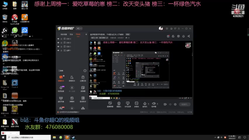Open the 弹幕助手 tool in the toolbox
This screenshot has width=249, height=140.
pos(61,79)
